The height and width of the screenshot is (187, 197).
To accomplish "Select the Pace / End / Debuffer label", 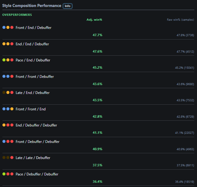I will 33,60.
